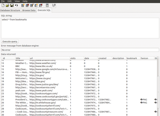
Task: Click the Delete Table icon
Action: point(27,5)
